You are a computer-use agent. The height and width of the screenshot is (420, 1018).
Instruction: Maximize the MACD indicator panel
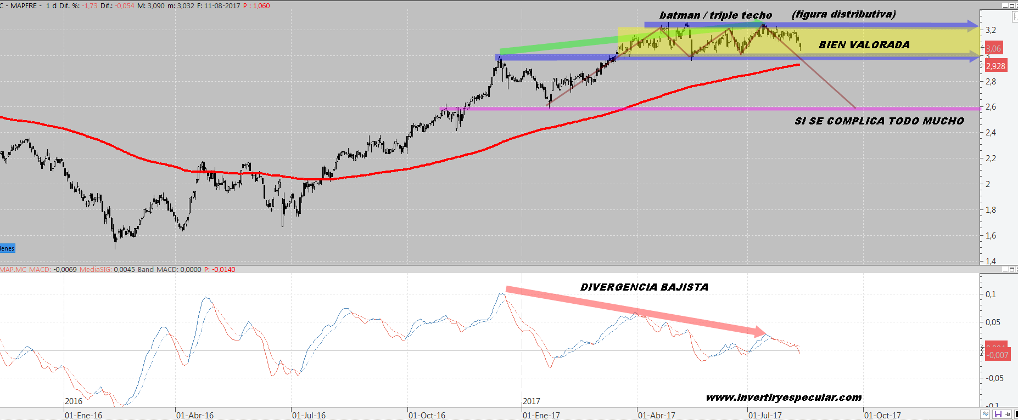[1013, 269]
